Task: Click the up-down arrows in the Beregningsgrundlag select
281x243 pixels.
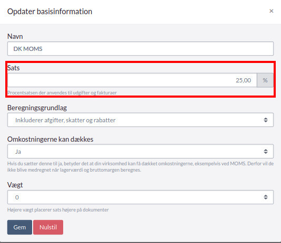Action: click(x=266, y=120)
